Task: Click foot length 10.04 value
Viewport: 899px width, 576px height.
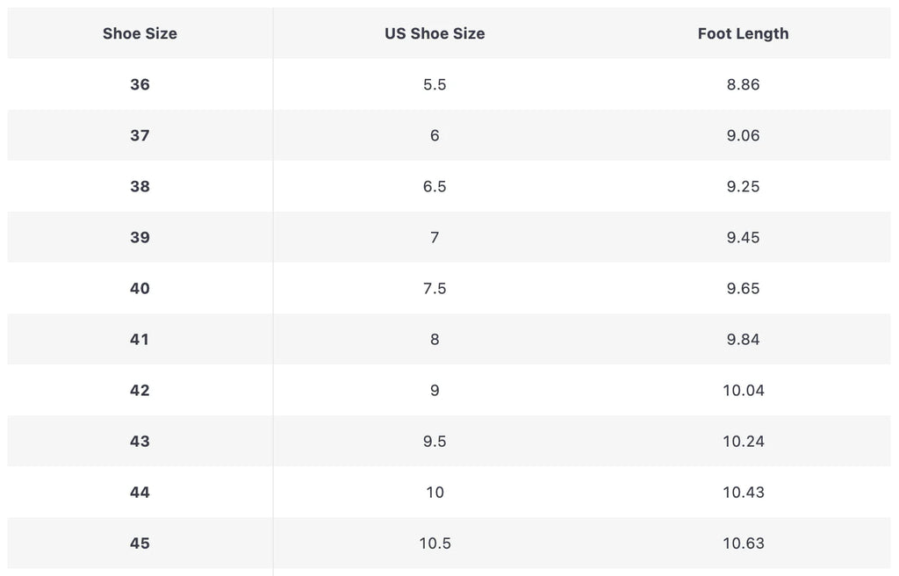Action: point(743,390)
